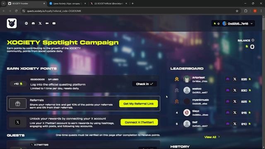This screenshot has height=149, width=265.
Task: Open the X icon in the site header
Action: pos(40,23)
